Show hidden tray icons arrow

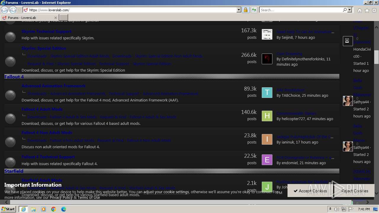330,209
